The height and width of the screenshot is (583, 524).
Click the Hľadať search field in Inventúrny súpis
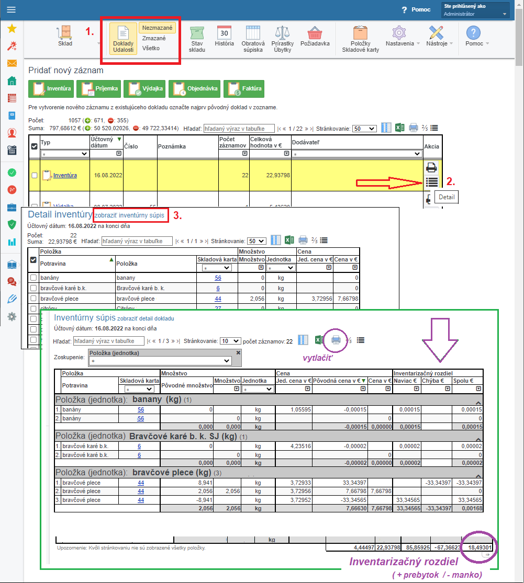click(x=109, y=341)
